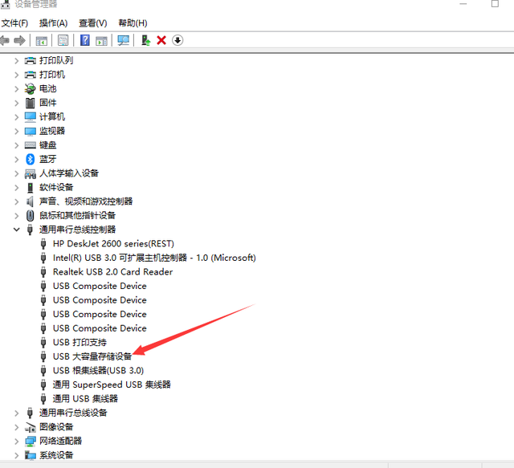The height and width of the screenshot is (468, 514).
Task: Click the show/hide console tree icon
Action: [41, 41]
